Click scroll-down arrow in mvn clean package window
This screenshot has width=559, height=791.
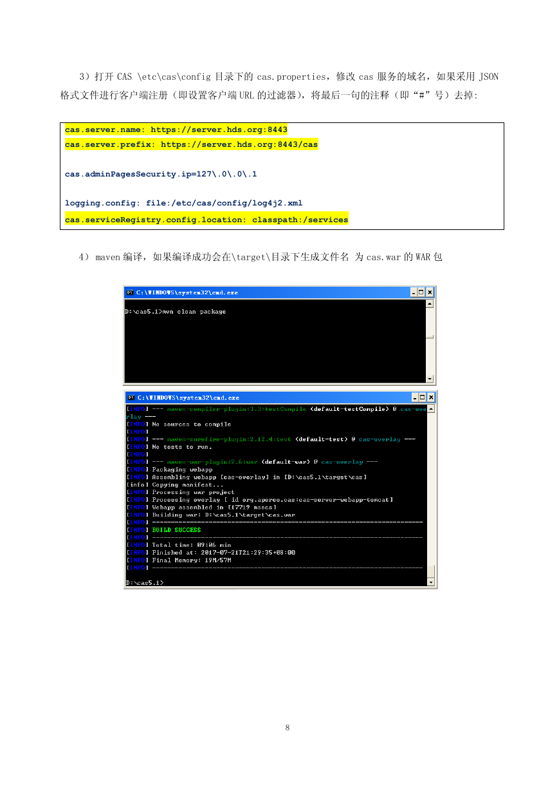point(430,379)
